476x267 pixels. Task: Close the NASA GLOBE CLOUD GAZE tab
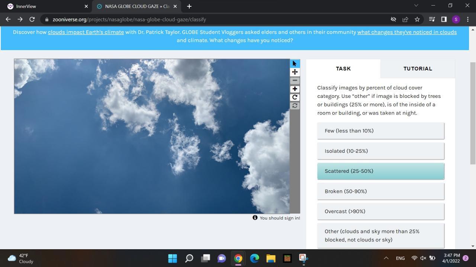point(175,6)
